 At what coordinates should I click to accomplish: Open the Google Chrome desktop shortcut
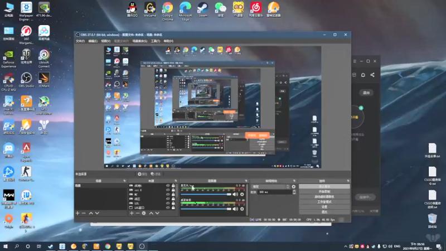[x=168, y=11]
